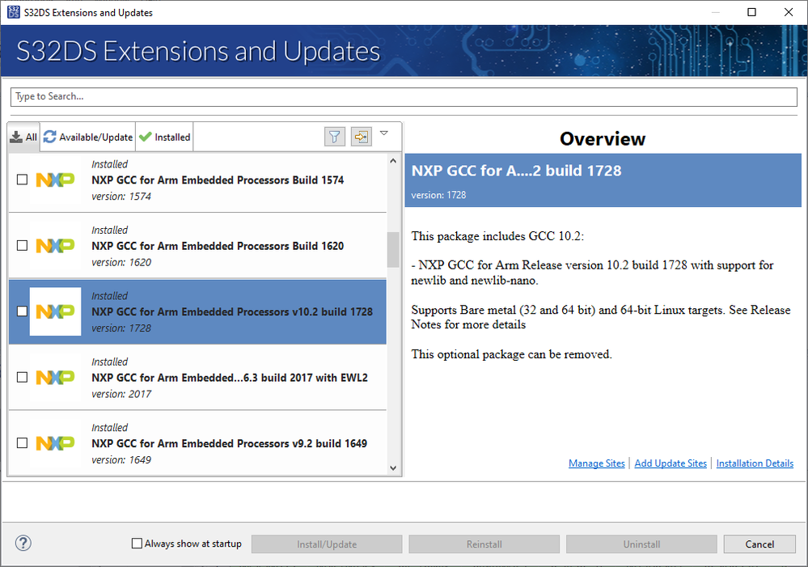The height and width of the screenshot is (567, 808).
Task: Click the help question mark icon
Action: click(23, 543)
